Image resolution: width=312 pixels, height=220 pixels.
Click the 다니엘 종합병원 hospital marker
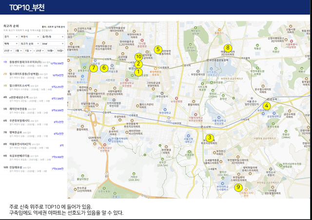point(142,40)
